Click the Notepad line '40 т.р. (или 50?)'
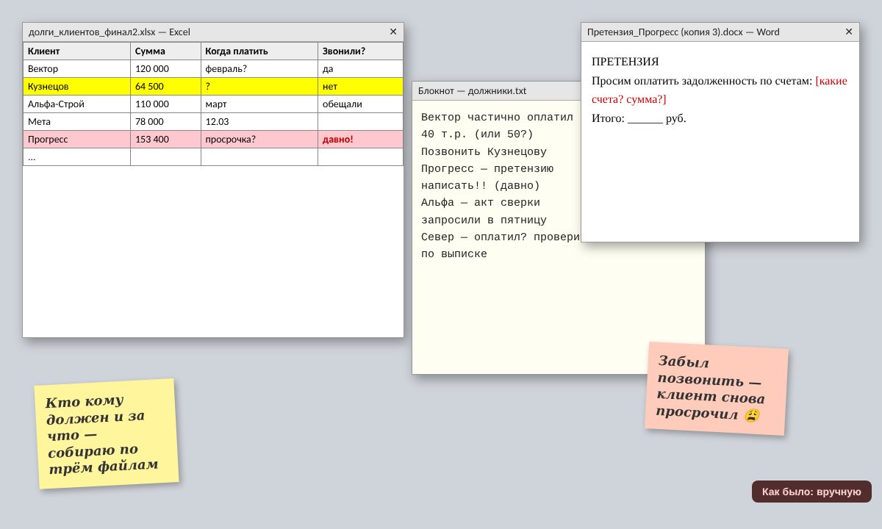Screen dimensions: 882x529 pyautogui.click(x=477, y=134)
